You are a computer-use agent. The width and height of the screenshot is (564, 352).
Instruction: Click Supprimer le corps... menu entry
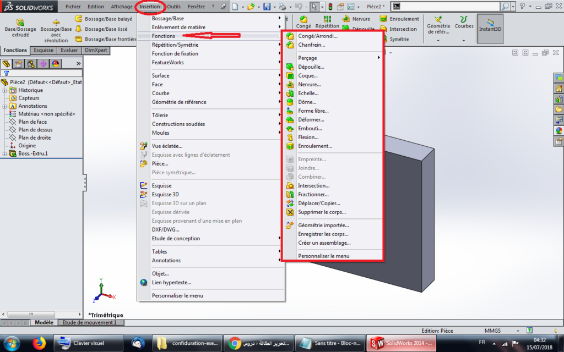point(322,212)
